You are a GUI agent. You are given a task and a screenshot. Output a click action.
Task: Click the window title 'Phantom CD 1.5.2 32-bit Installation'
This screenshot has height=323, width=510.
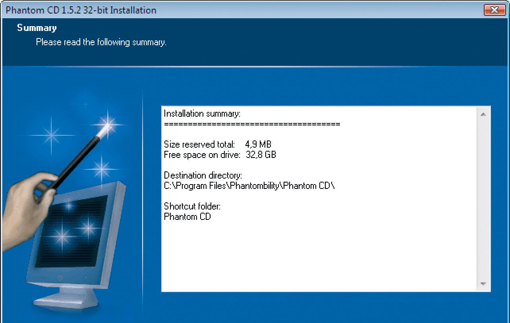[81, 10]
